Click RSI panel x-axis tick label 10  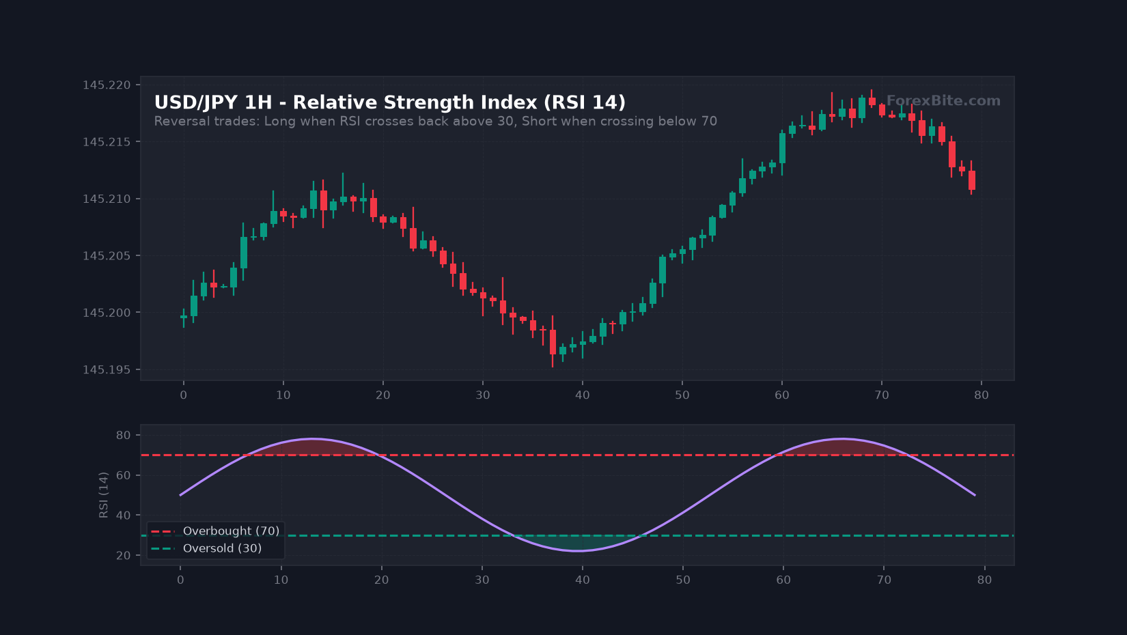click(281, 580)
